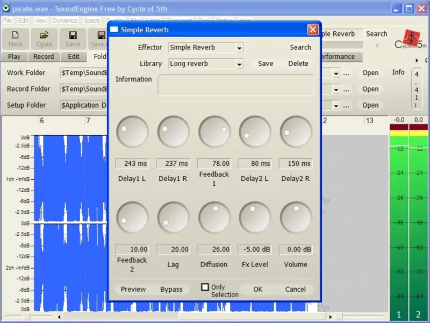Click the Cycle of 5th logo icon
Screen dimensions: 430x323
tap(411, 39)
